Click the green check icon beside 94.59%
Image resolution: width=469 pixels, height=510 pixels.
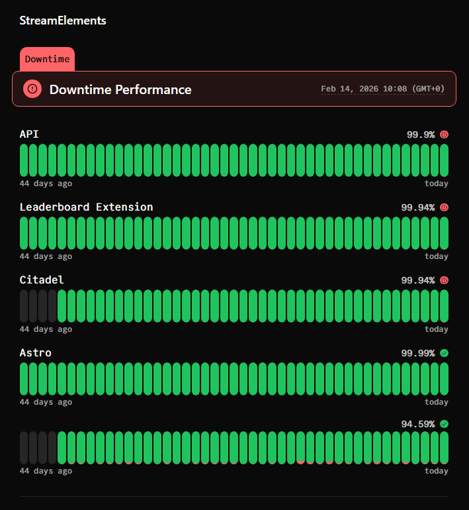pos(444,424)
